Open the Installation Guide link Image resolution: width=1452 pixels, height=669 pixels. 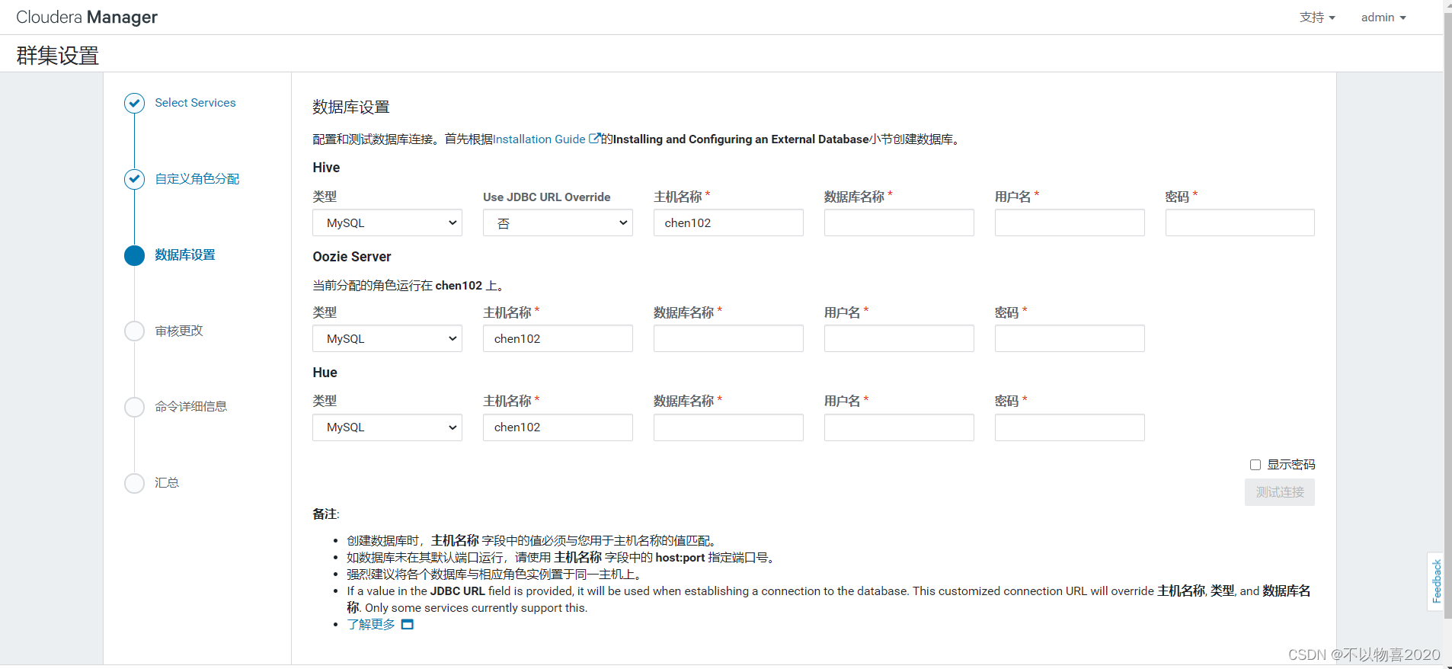pos(539,139)
